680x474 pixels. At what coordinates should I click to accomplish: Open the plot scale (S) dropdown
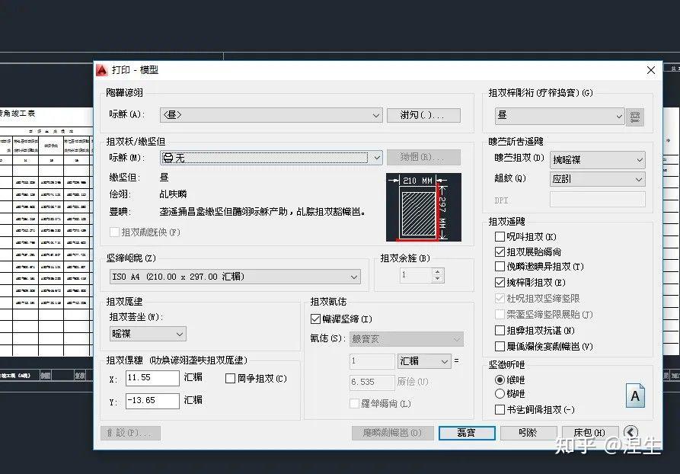407,339
